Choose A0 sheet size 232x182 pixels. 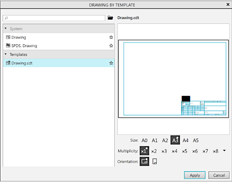(145, 140)
